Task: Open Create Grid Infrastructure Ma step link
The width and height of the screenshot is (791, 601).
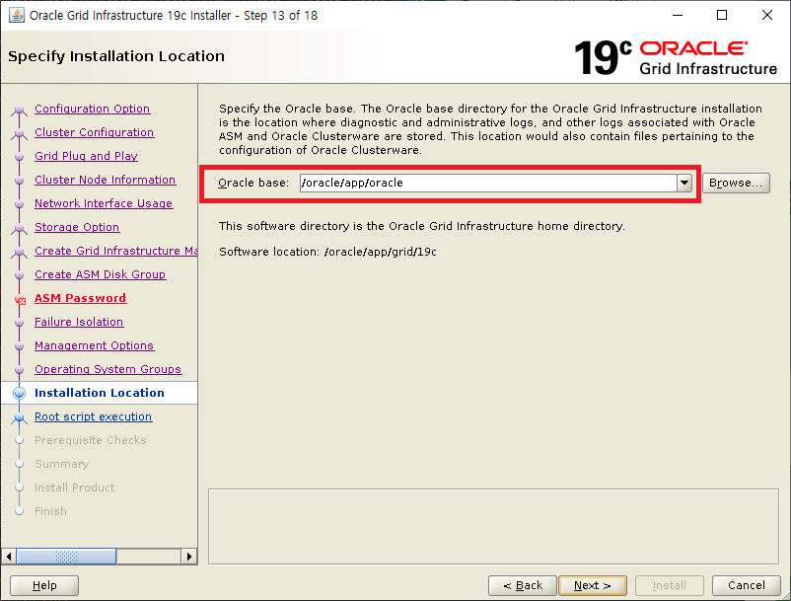Action: click(115, 251)
